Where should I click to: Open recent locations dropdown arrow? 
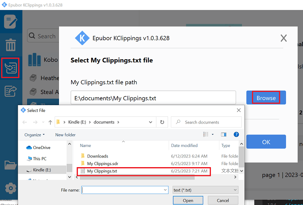click(x=43, y=122)
